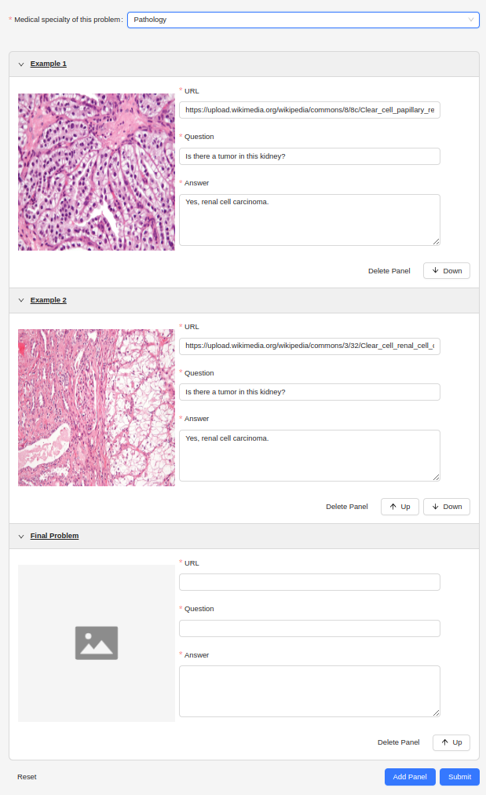Click the empty URL field in Final Problem
Screen dimensions: 486x795
coord(309,582)
